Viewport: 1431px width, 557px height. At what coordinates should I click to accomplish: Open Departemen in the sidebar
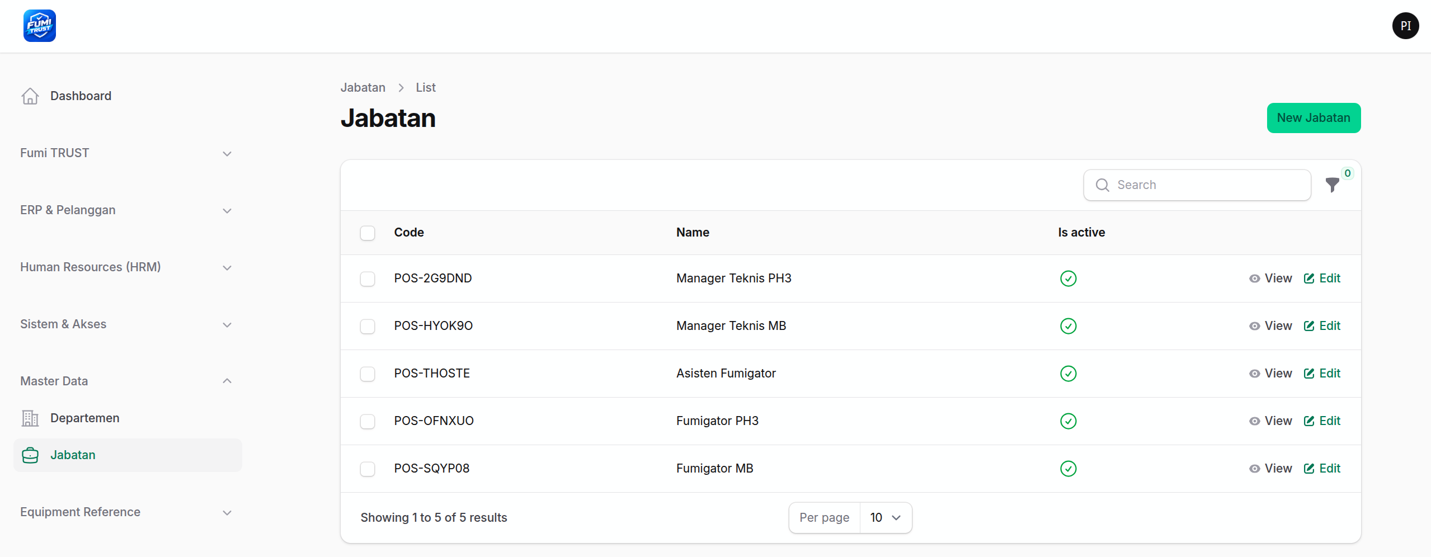tap(128, 418)
